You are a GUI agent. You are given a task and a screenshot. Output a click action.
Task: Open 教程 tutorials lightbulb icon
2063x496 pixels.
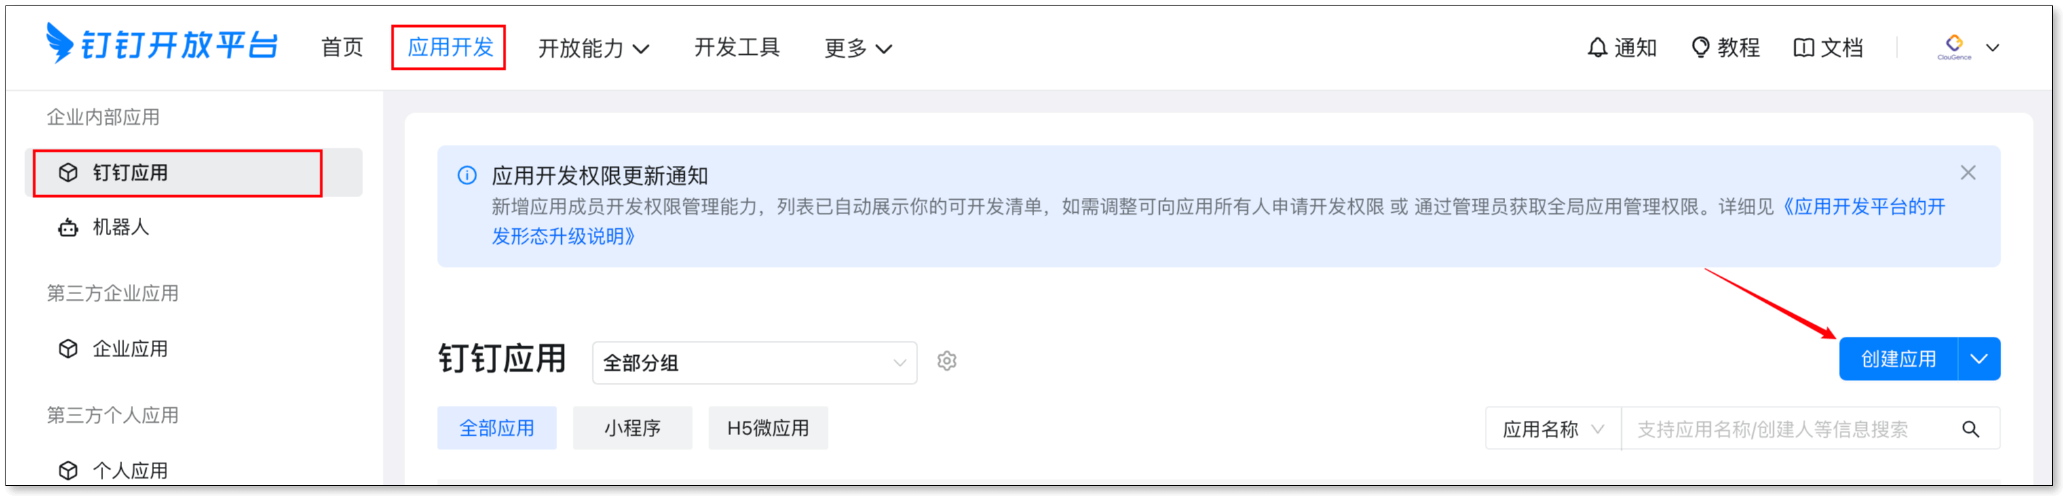coord(1699,48)
